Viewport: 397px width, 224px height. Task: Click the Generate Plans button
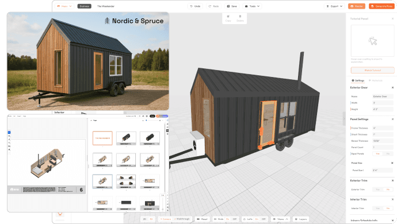(x=381, y=6)
